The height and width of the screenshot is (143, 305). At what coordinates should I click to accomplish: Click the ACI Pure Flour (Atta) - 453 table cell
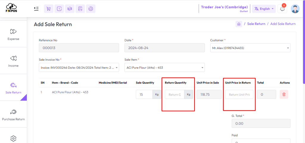click(x=70, y=92)
